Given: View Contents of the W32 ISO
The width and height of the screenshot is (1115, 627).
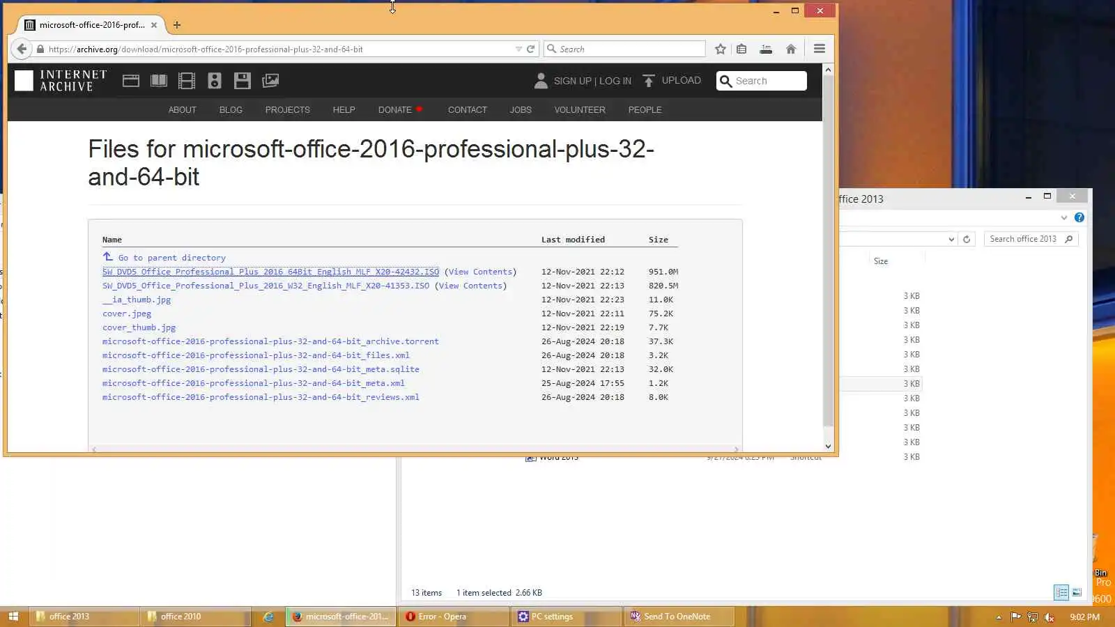Looking at the screenshot, I should tap(471, 286).
